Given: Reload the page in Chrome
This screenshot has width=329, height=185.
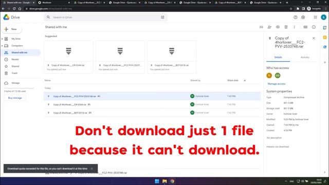Looking at the screenshot, I should coord(14,9).
